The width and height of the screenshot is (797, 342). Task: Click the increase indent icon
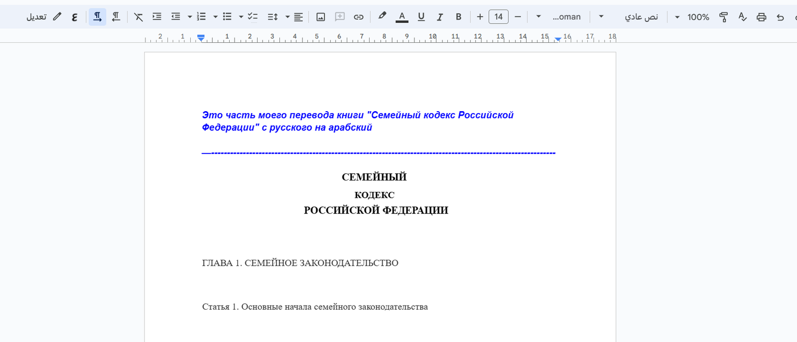point(157,17)
